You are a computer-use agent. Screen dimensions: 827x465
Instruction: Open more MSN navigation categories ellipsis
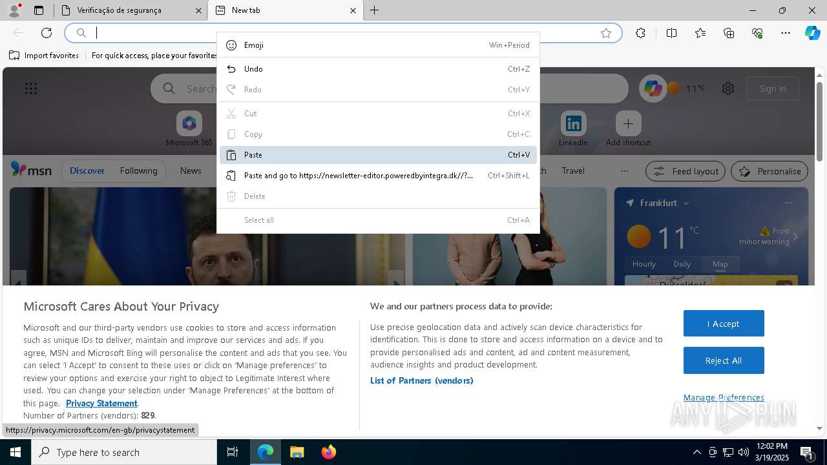pyautogui.click(x=624, y=171)
